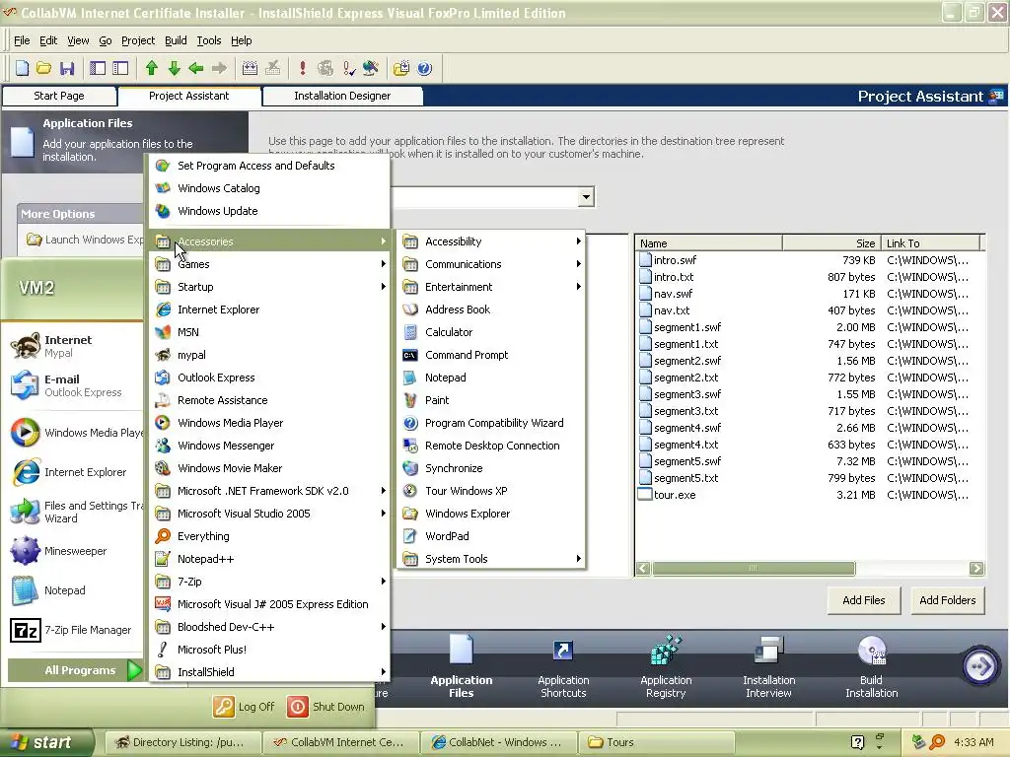This screenshot has width=1010, height=757.
Task: Click the Open Project folder icon
Action: coord(43,68)
